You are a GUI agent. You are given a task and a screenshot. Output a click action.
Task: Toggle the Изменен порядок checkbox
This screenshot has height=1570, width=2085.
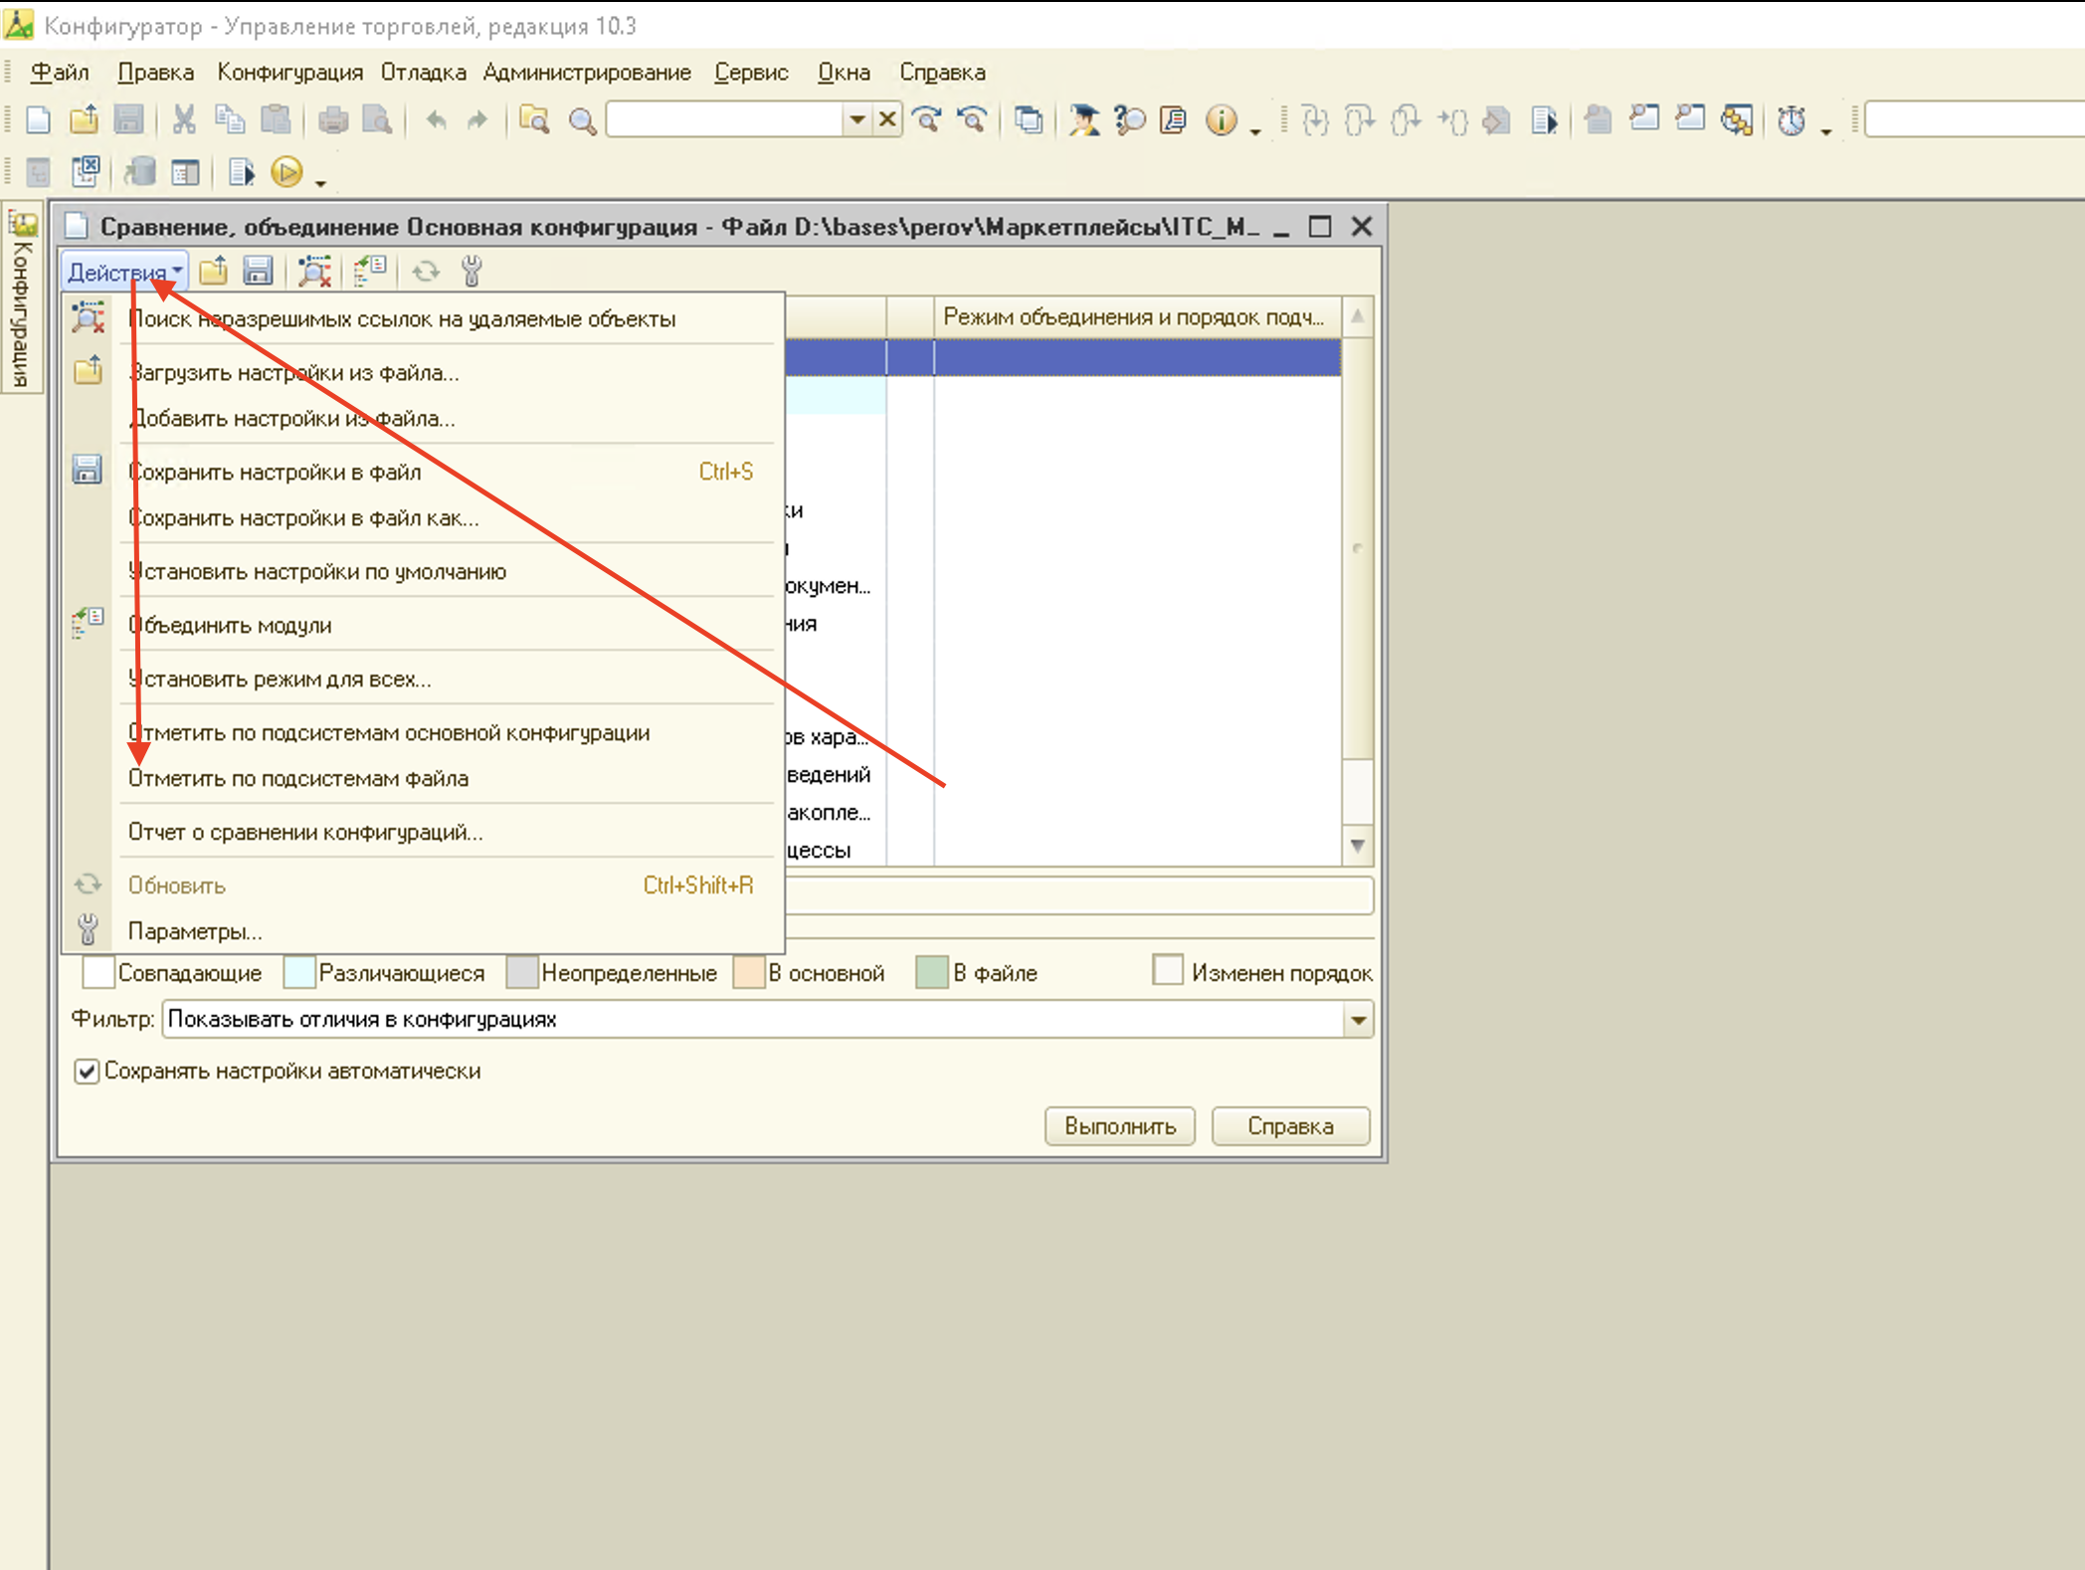[x=1167, y=970]
